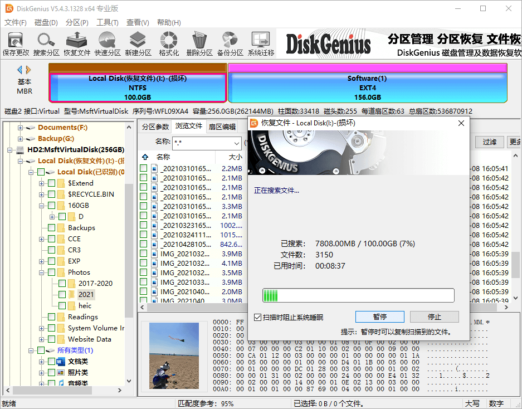Collapse the 160GB folder node

pos(41,206)
